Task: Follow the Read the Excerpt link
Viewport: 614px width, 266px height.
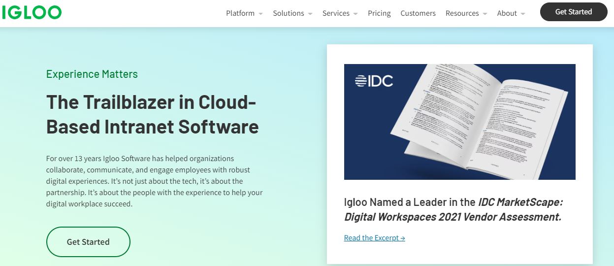Action: 375,238
